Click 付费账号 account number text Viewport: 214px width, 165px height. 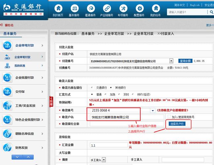point(103,68)
